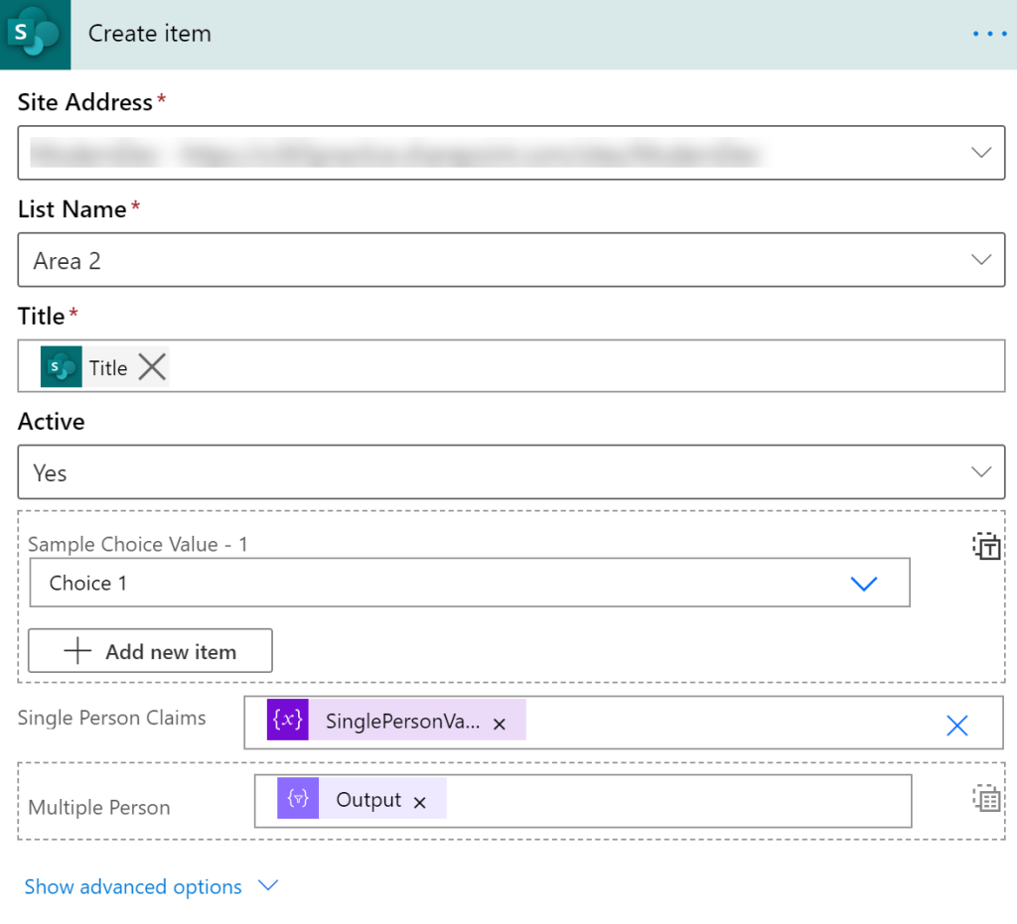
Task: Expand the Active Yes dropdown arrow
Action: coord(980,471)
